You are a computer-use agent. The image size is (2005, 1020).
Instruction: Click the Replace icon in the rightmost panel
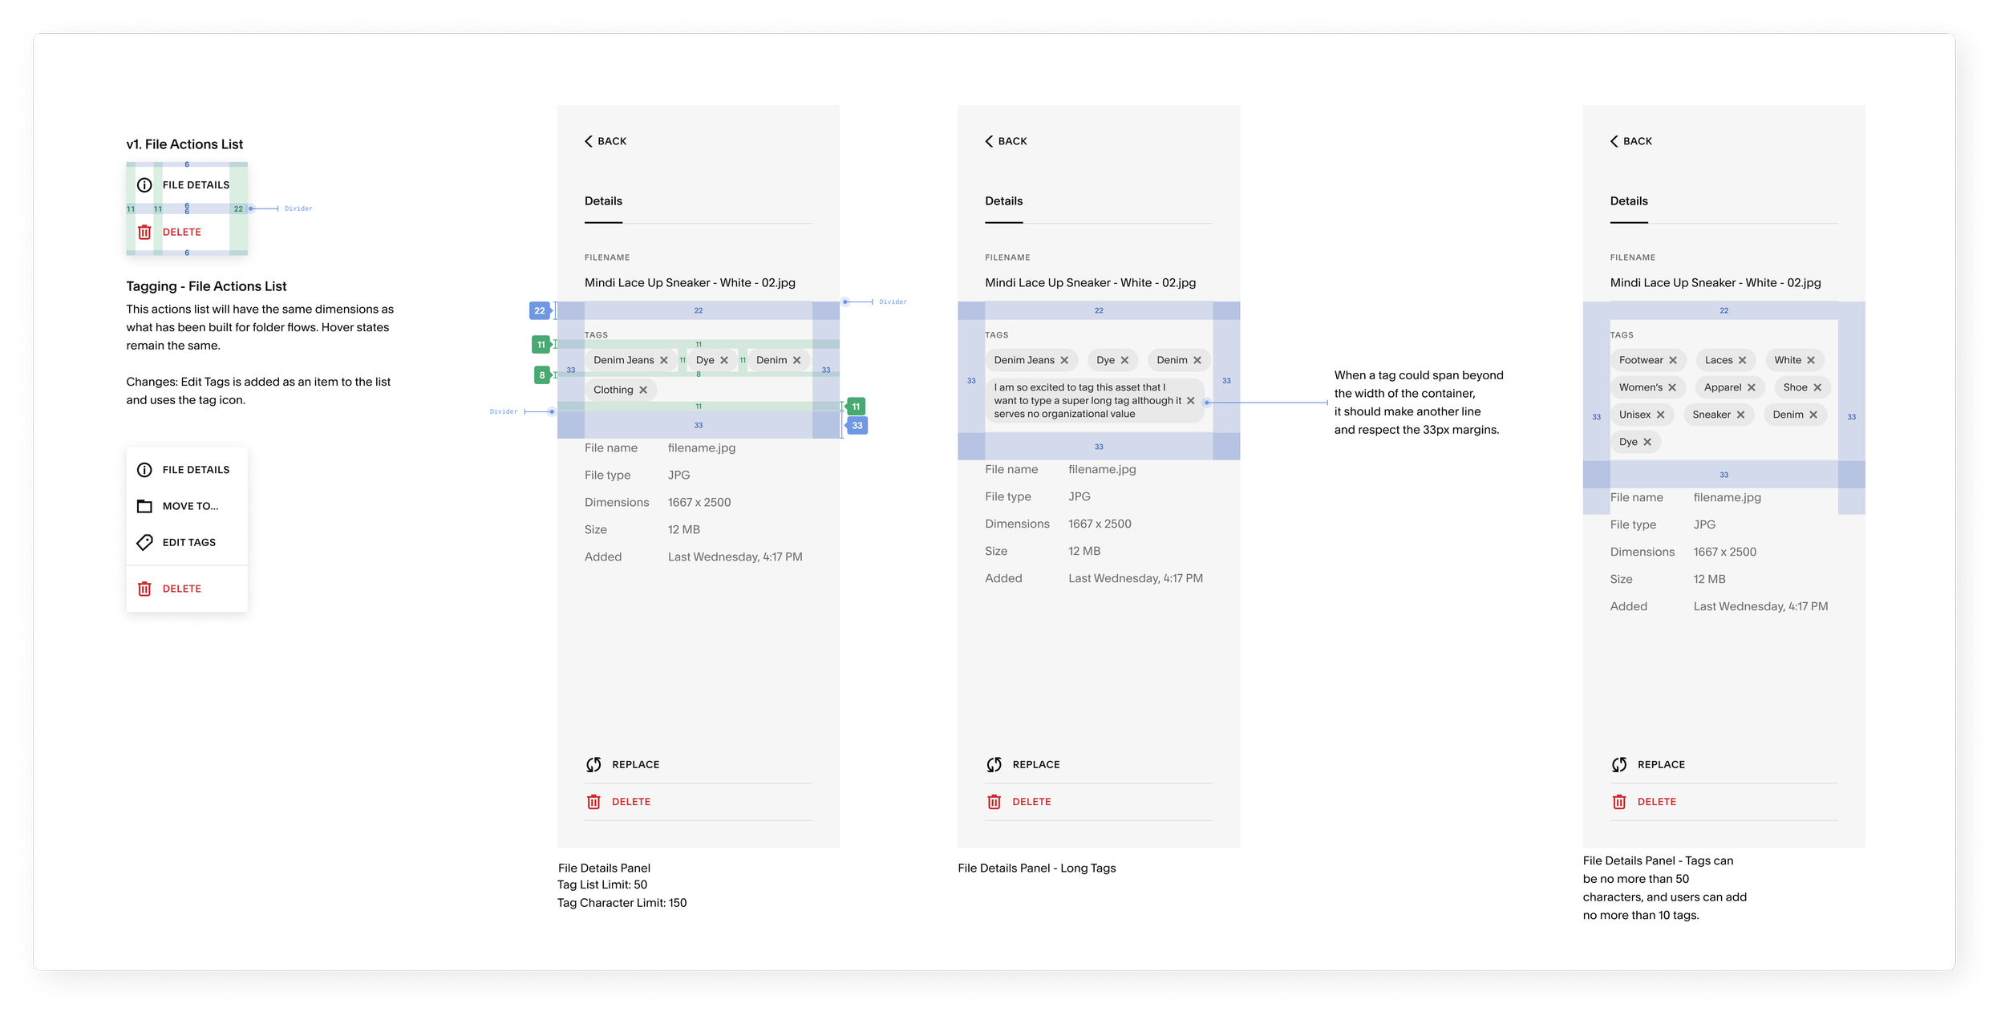(1619, 764)
